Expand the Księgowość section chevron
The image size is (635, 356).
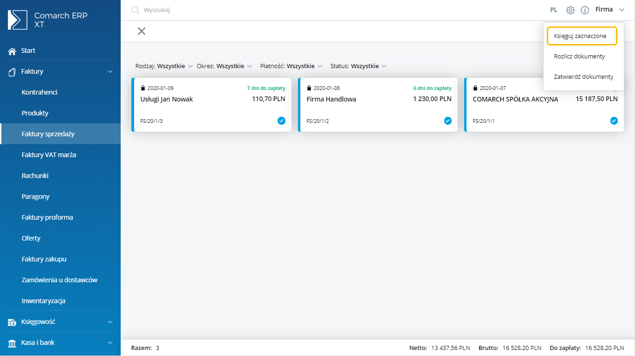(110, 322)
